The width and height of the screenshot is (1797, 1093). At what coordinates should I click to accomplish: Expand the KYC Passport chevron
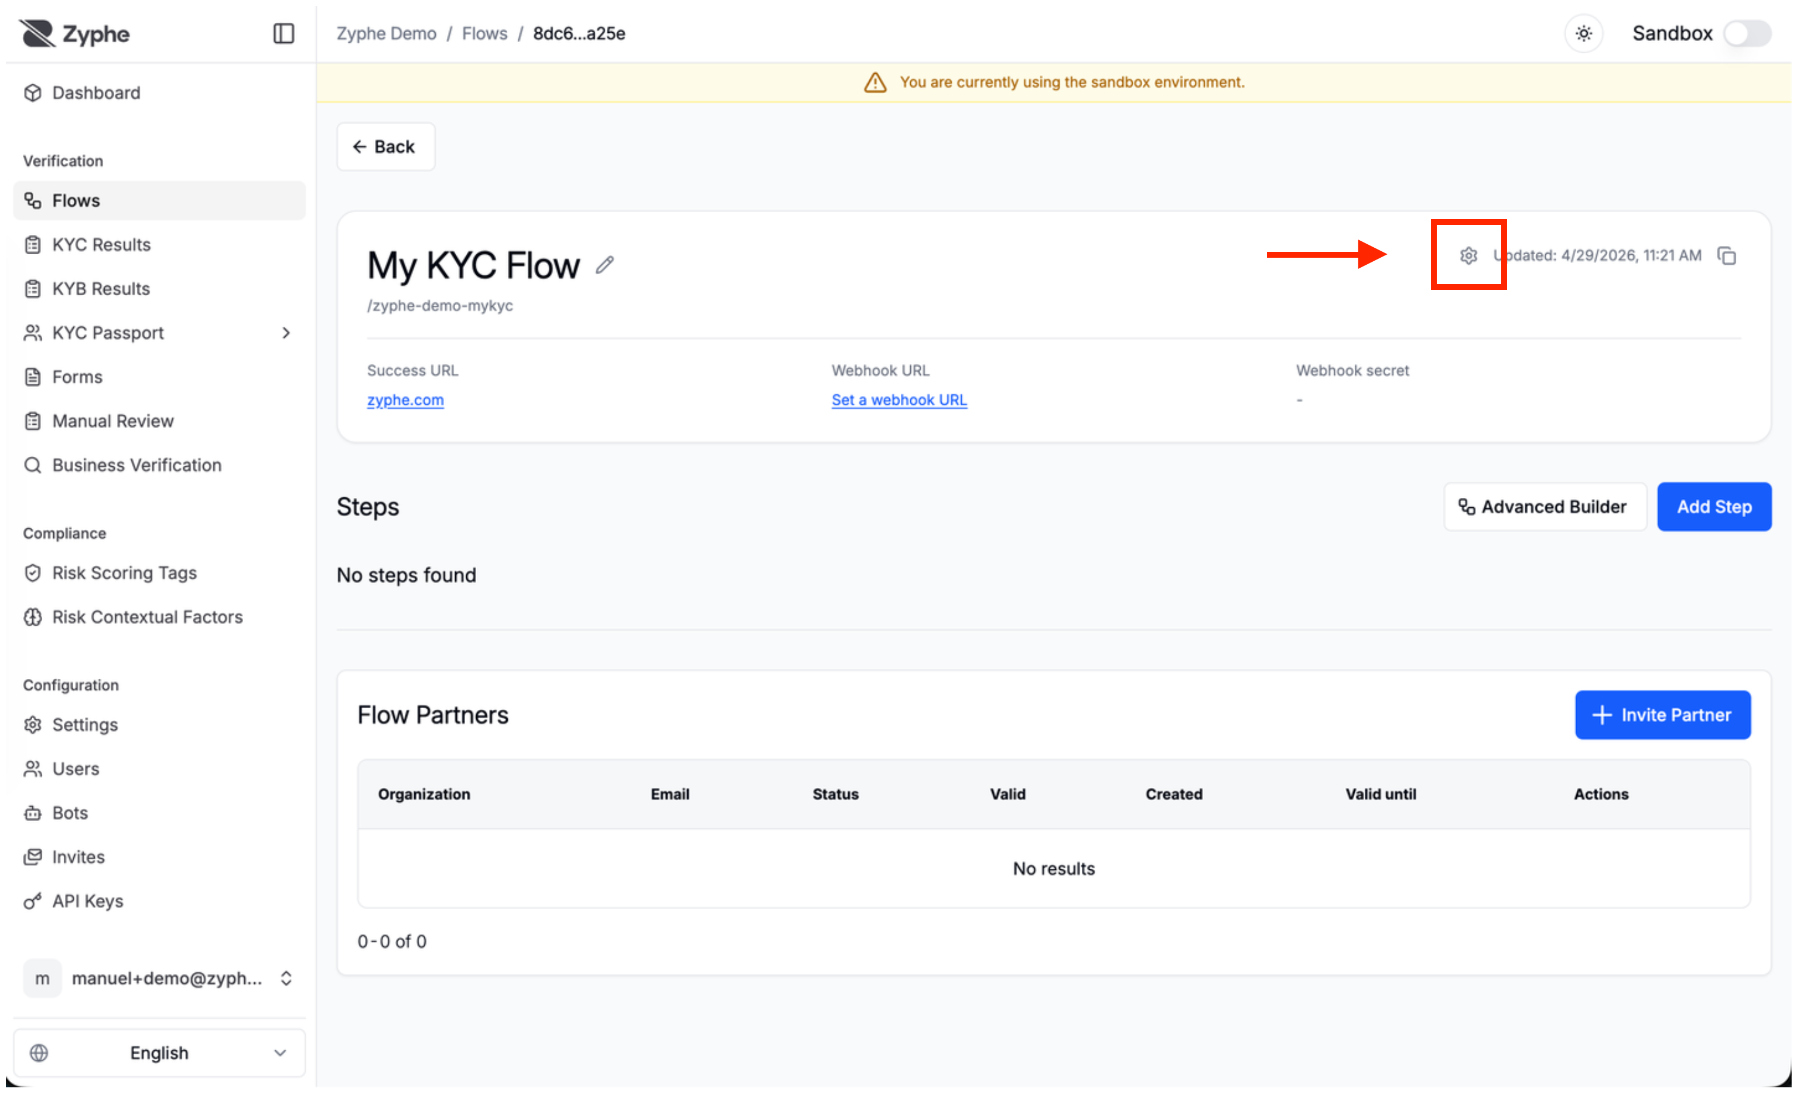tap(286, 333)
